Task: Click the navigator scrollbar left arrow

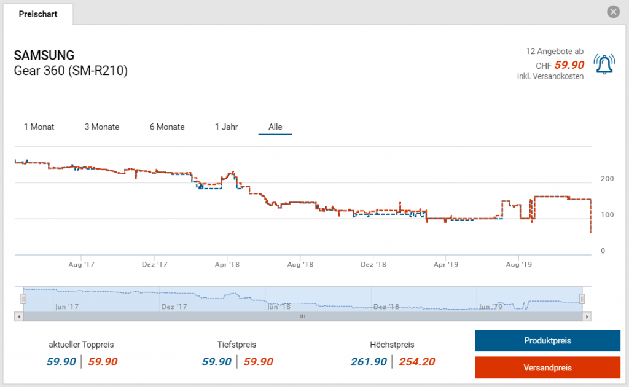Action: coord(18,316)
